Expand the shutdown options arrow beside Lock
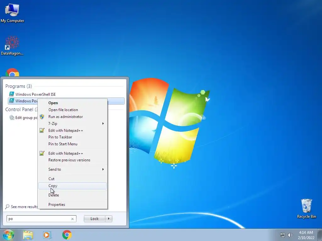Screen dimensions: 322x241 coord(108,219)
